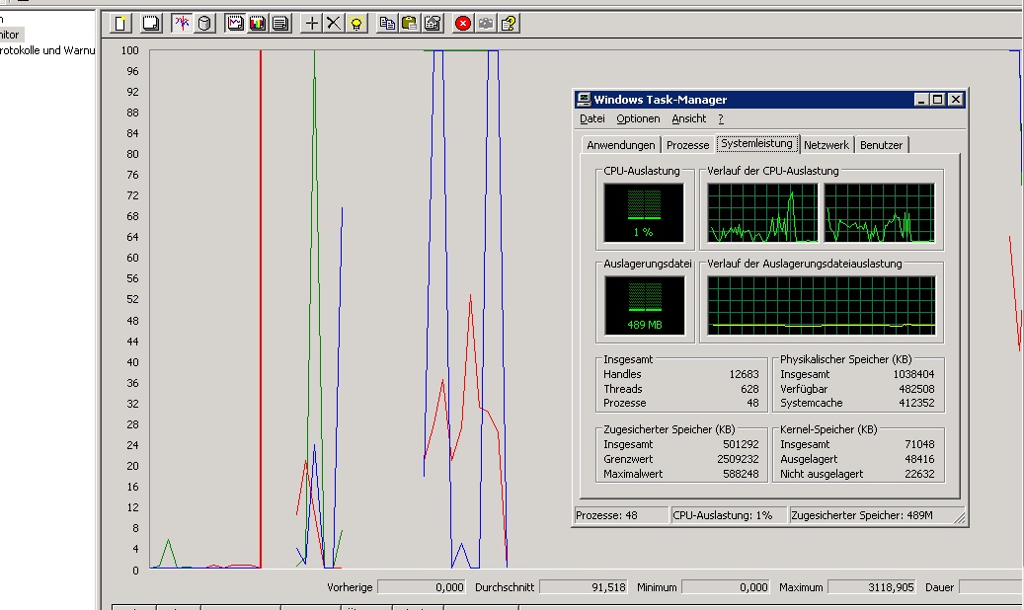
Task: Select the Protokolle und Warnungen tree item
Action: [x=47, y=50]
